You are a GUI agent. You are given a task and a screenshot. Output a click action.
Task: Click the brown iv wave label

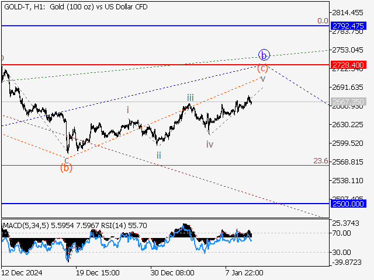(209, 143)
